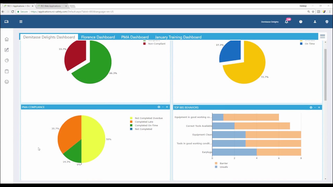Toggle On Time legend entry
333x187 pixels.
pos(308,44)
